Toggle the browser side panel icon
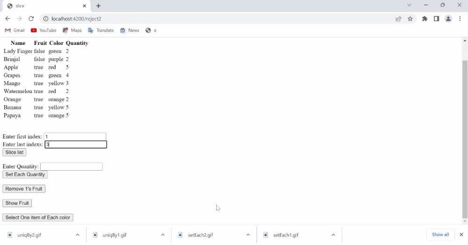Image resolution: width=468 pixels, height=245 pixels. point(436,19)
